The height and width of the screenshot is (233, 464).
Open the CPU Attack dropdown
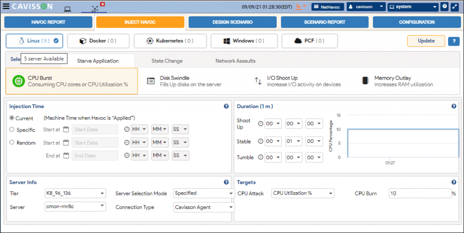pyautogui.click(x=303, y=193)
